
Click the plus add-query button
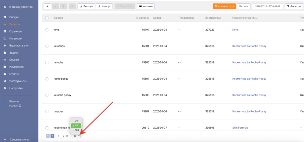tap(47, 6)
